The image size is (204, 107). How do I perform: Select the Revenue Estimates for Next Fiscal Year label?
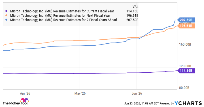tap(60, 15)
